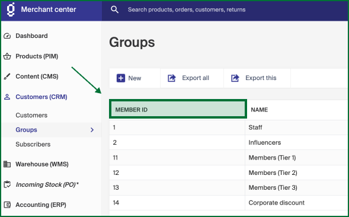The image size is (349, 217).
Task: Click the New button label
Action: tap(135, 78)
